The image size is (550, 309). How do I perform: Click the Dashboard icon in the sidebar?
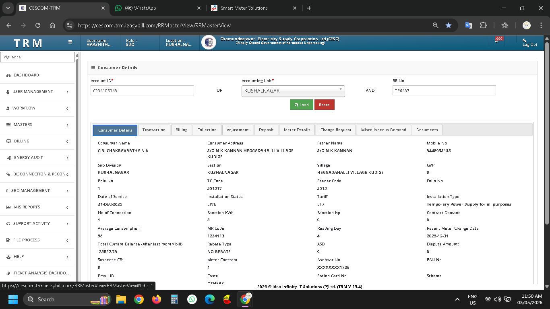coord(9,75)
